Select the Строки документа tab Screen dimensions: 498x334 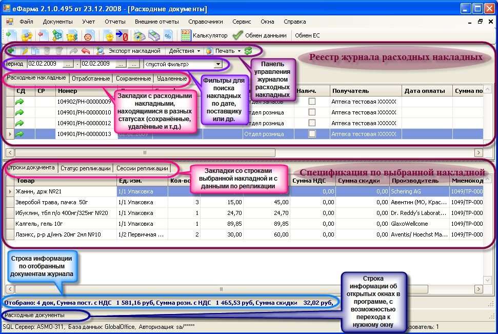coord(31,167)
